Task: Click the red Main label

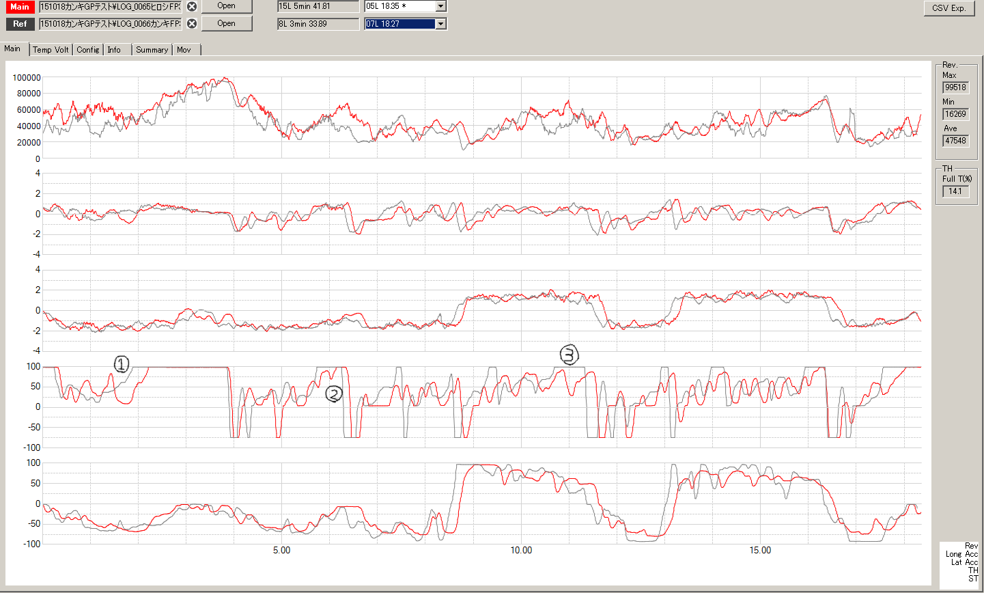Action: pyautogui.click(x=20, y=6)
